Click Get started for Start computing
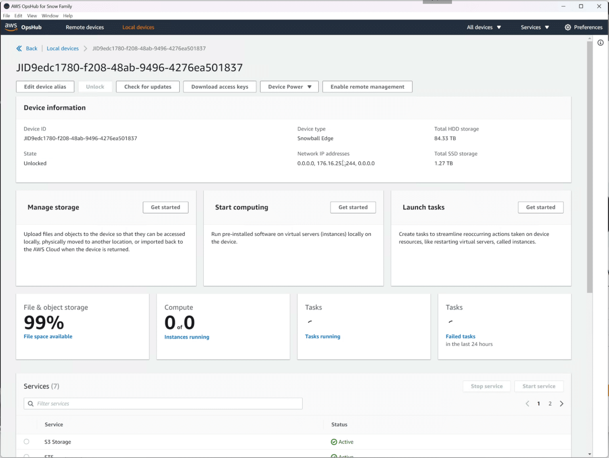The height and width of the screenshot is (458, 609). 353,207
